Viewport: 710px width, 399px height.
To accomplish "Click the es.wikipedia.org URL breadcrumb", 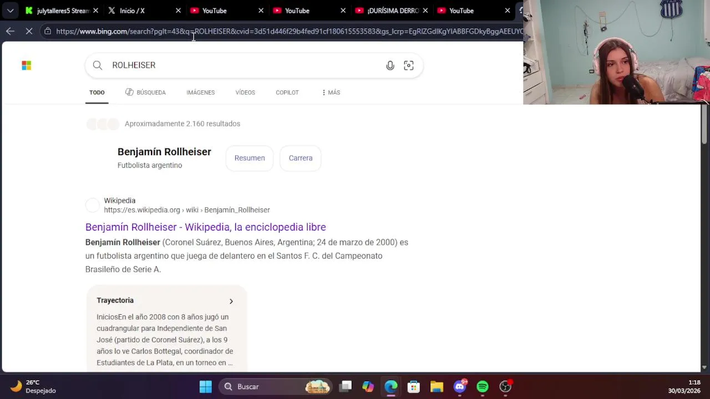I will click(187, 210).
